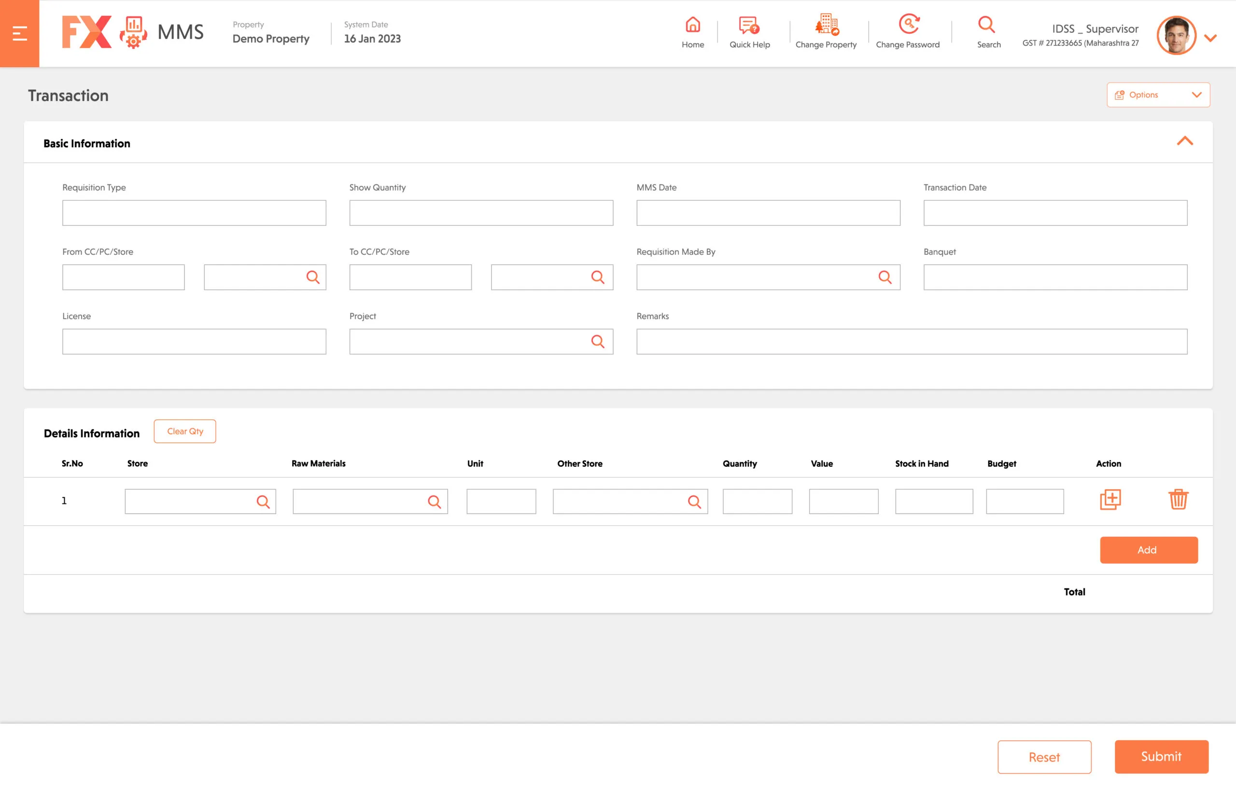Collapse the Basic Information section

(1185, 141)
